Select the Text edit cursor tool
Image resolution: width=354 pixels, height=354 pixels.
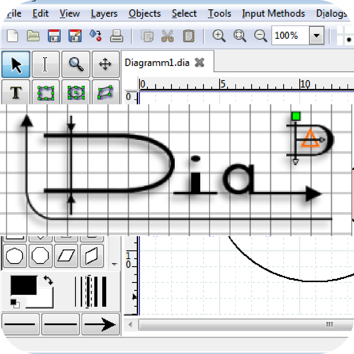(45, 65)
